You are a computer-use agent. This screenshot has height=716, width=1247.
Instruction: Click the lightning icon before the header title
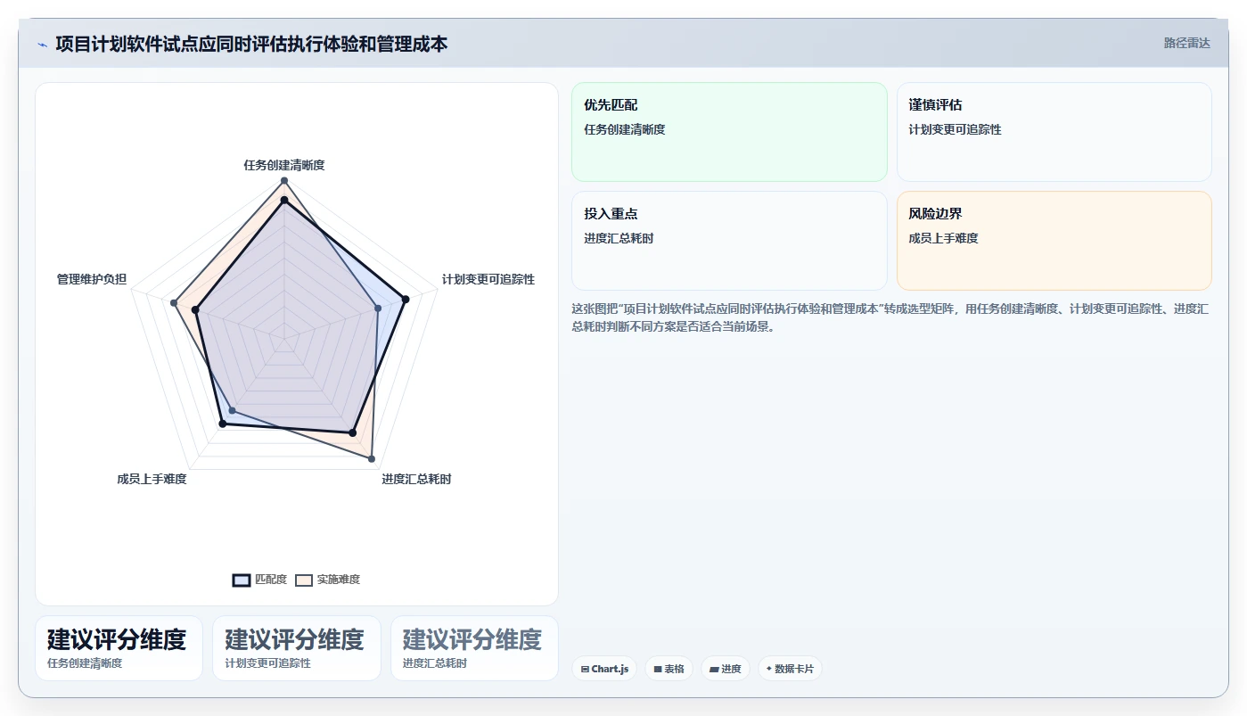click(43, 45)
